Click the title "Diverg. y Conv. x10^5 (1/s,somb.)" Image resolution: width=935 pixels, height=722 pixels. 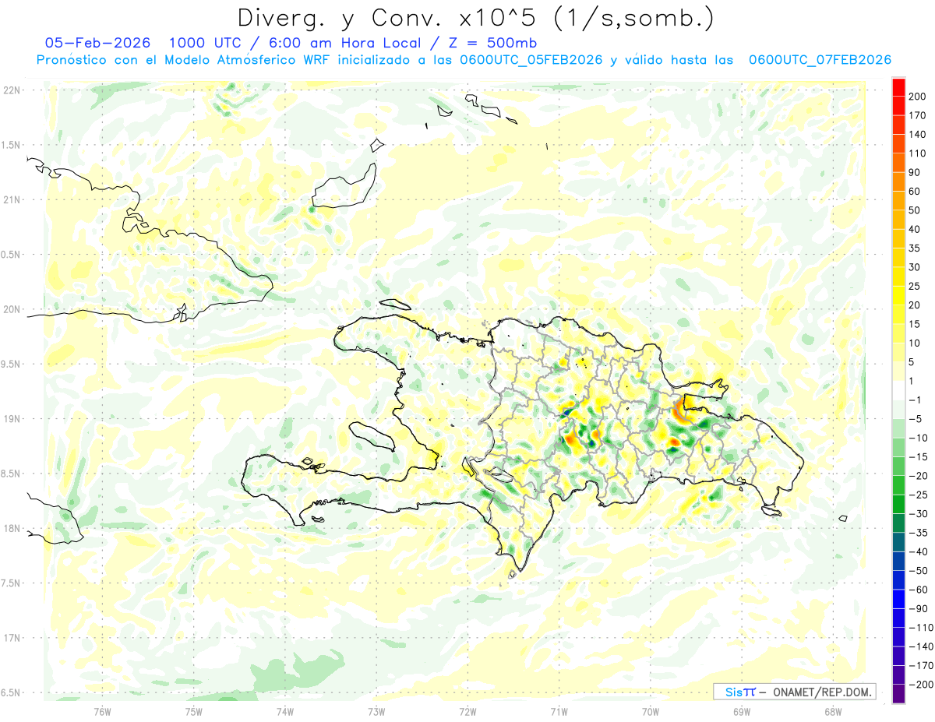tap(476, 18)
